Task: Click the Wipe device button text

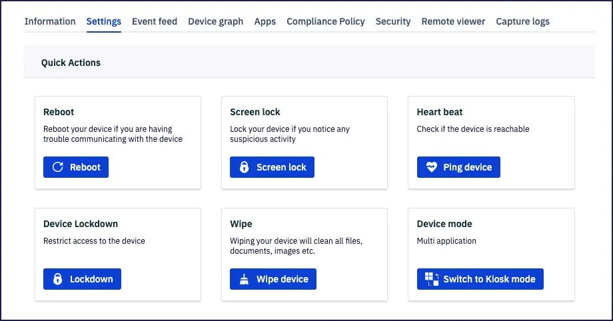Action: point(283,279)
